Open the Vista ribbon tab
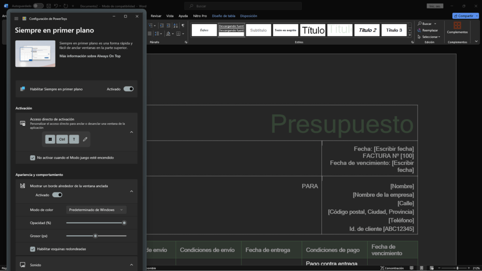The image size is (482, 271). 170,16
